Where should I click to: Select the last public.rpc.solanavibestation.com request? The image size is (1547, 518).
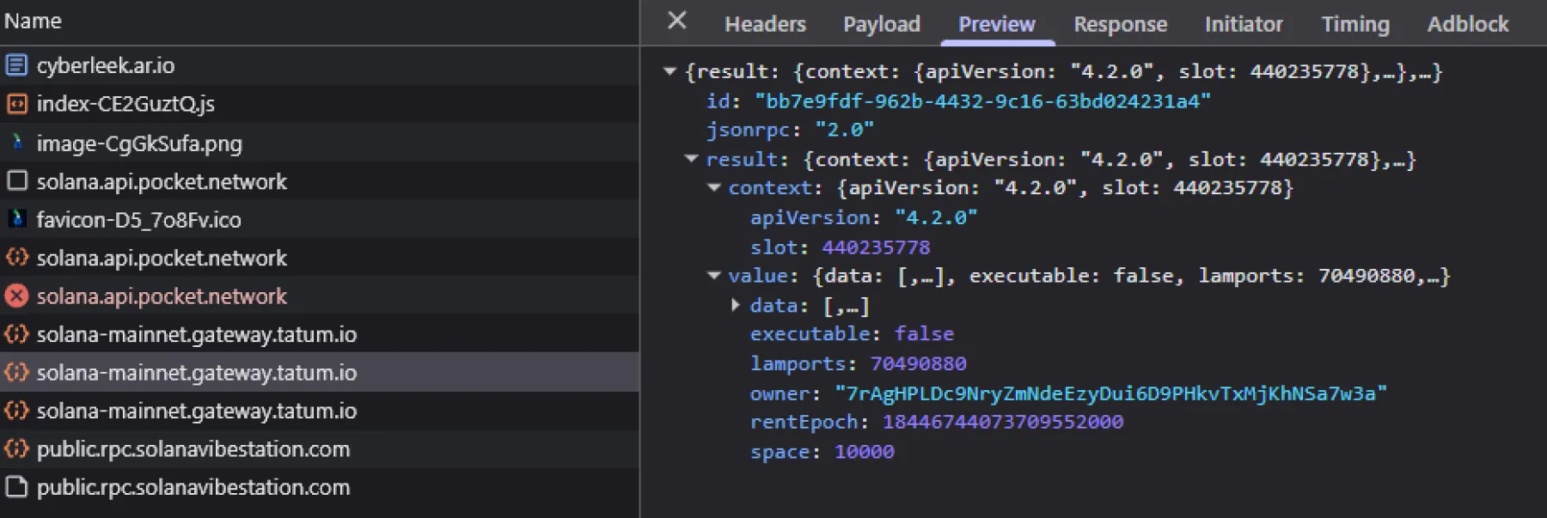click(320, 487)
